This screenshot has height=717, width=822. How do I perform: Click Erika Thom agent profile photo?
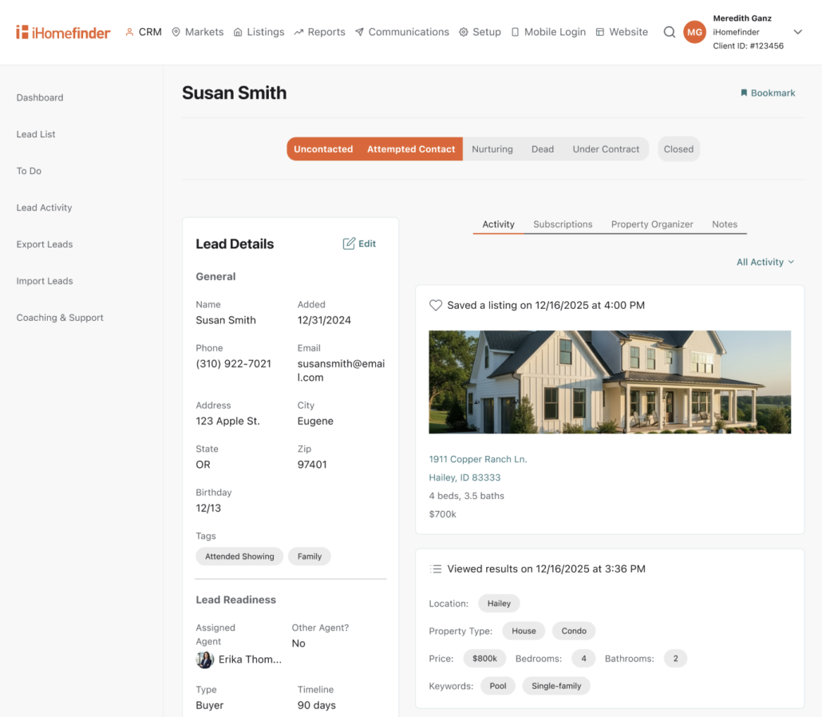click(205, 660)
